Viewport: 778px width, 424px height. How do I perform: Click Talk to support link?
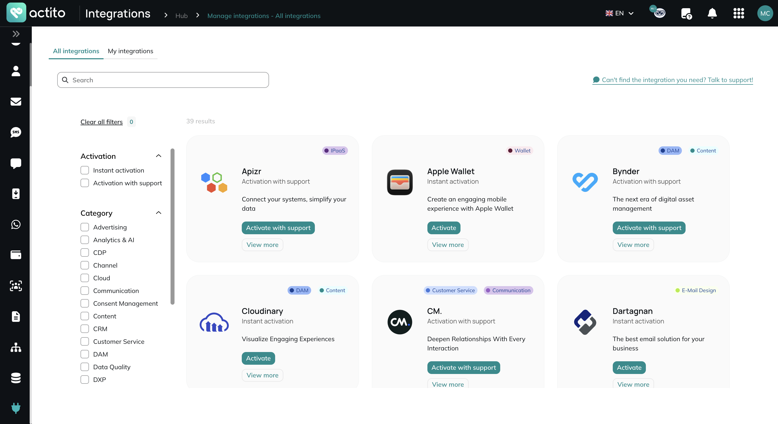tap(673, 80)
